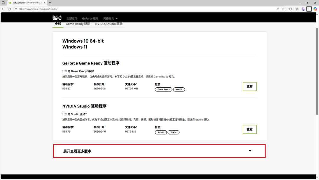
Task: Click 什么是 Game Ready 驱动? text
Action: 78,71
